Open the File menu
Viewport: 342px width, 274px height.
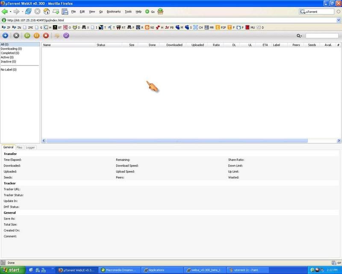click(x=74, y=12)
